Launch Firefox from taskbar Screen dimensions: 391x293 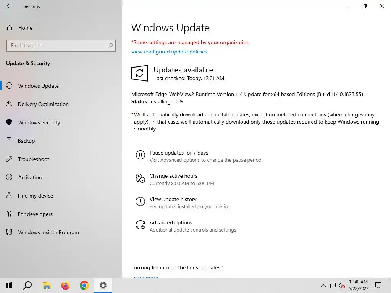point(65,285)
